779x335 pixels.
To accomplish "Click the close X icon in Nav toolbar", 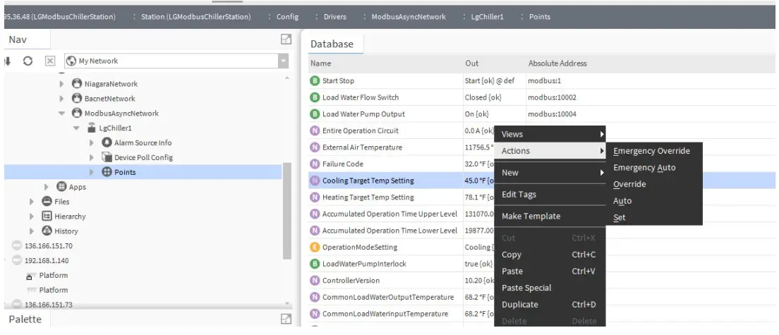I will coord(50,61).
